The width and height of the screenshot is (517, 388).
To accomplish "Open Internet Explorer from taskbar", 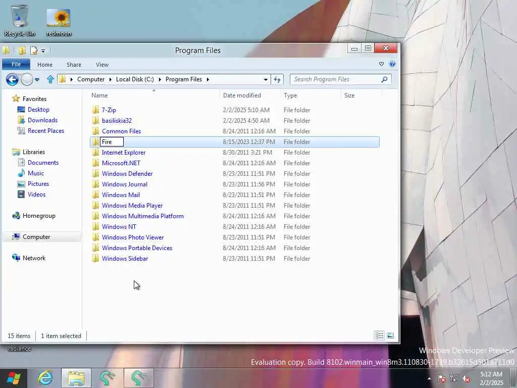I will click(x=45, y=378).
